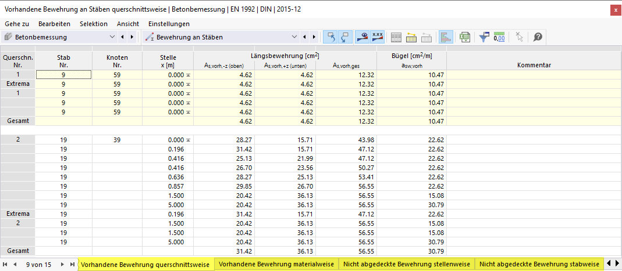Switch to Nicht abgedeckte Bewehrung stabweise tab
Viewport: 622px width, 271px height.
click(539, 264)
